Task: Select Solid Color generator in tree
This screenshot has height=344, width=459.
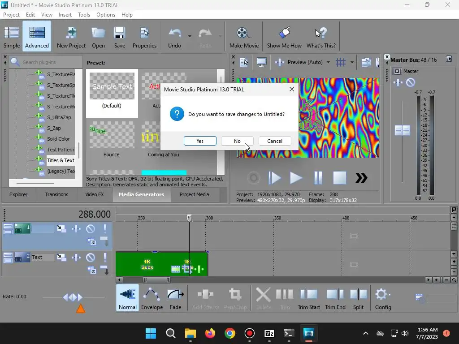Action: tap(58, 139)
